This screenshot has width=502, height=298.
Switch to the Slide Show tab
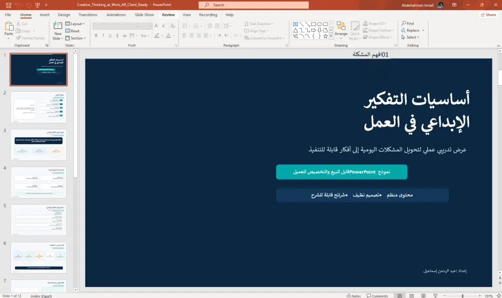[144, 15]
